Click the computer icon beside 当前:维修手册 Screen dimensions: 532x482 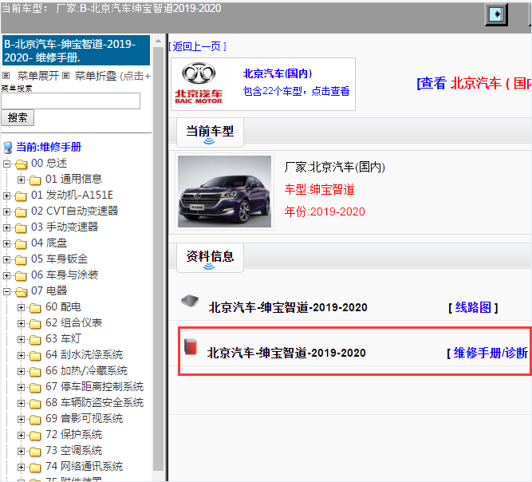(x=8, y=148)
